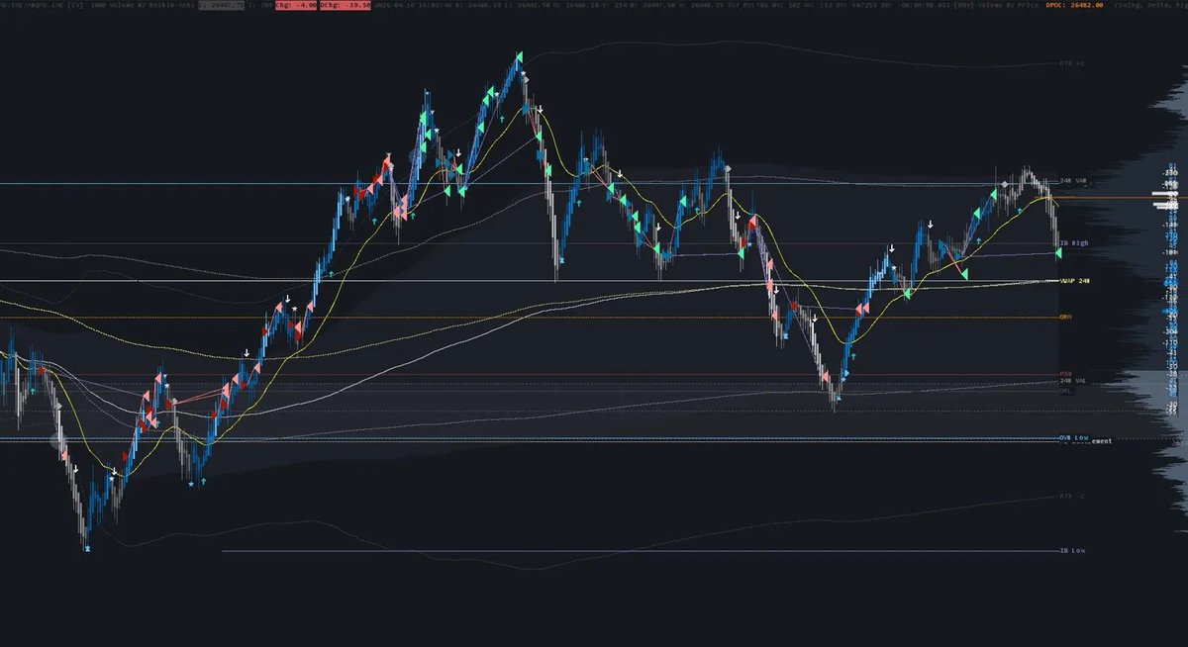Screen dimensions: 1188x647
Task: Click the green triangle marker at chart peak
Action: click(x=518, y=59)
